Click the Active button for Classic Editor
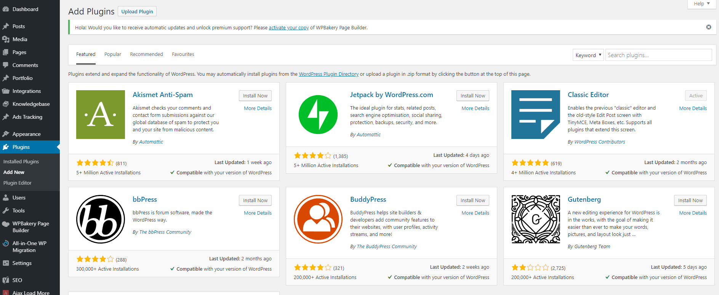719x295 pixels. 696,96
